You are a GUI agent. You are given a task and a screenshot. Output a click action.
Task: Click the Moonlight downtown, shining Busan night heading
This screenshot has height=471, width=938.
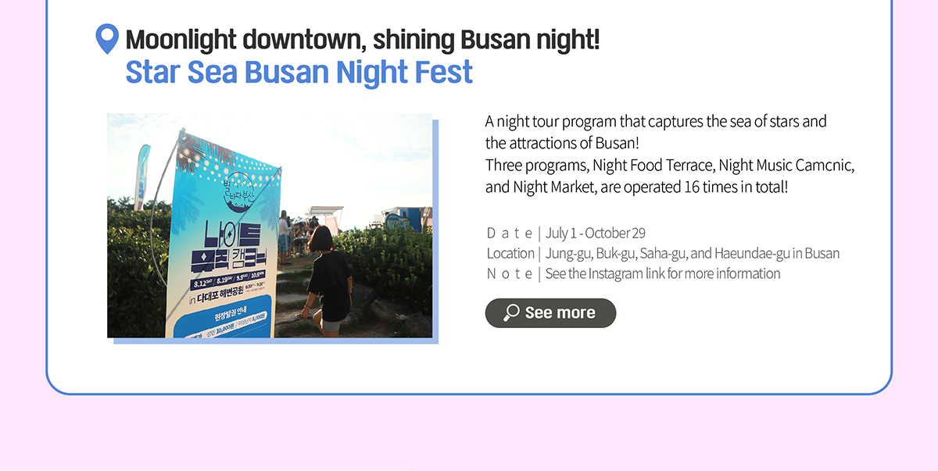click(x=363, y=38)
